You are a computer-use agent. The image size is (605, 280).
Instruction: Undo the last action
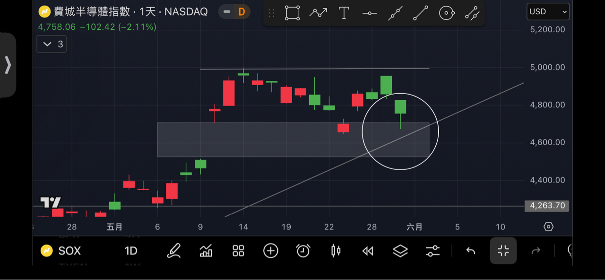tap(471, 251)
